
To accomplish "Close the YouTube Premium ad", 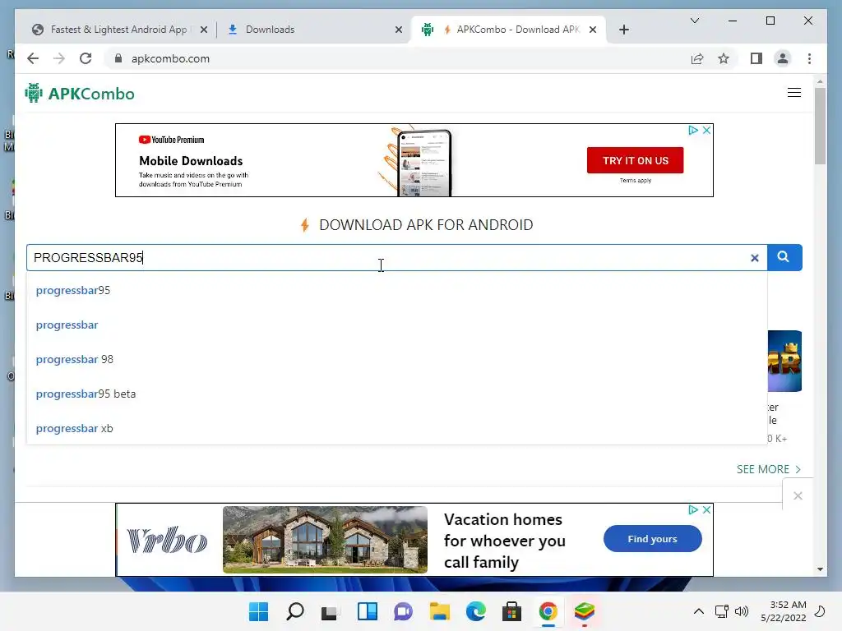I will [x=706, y=130].
